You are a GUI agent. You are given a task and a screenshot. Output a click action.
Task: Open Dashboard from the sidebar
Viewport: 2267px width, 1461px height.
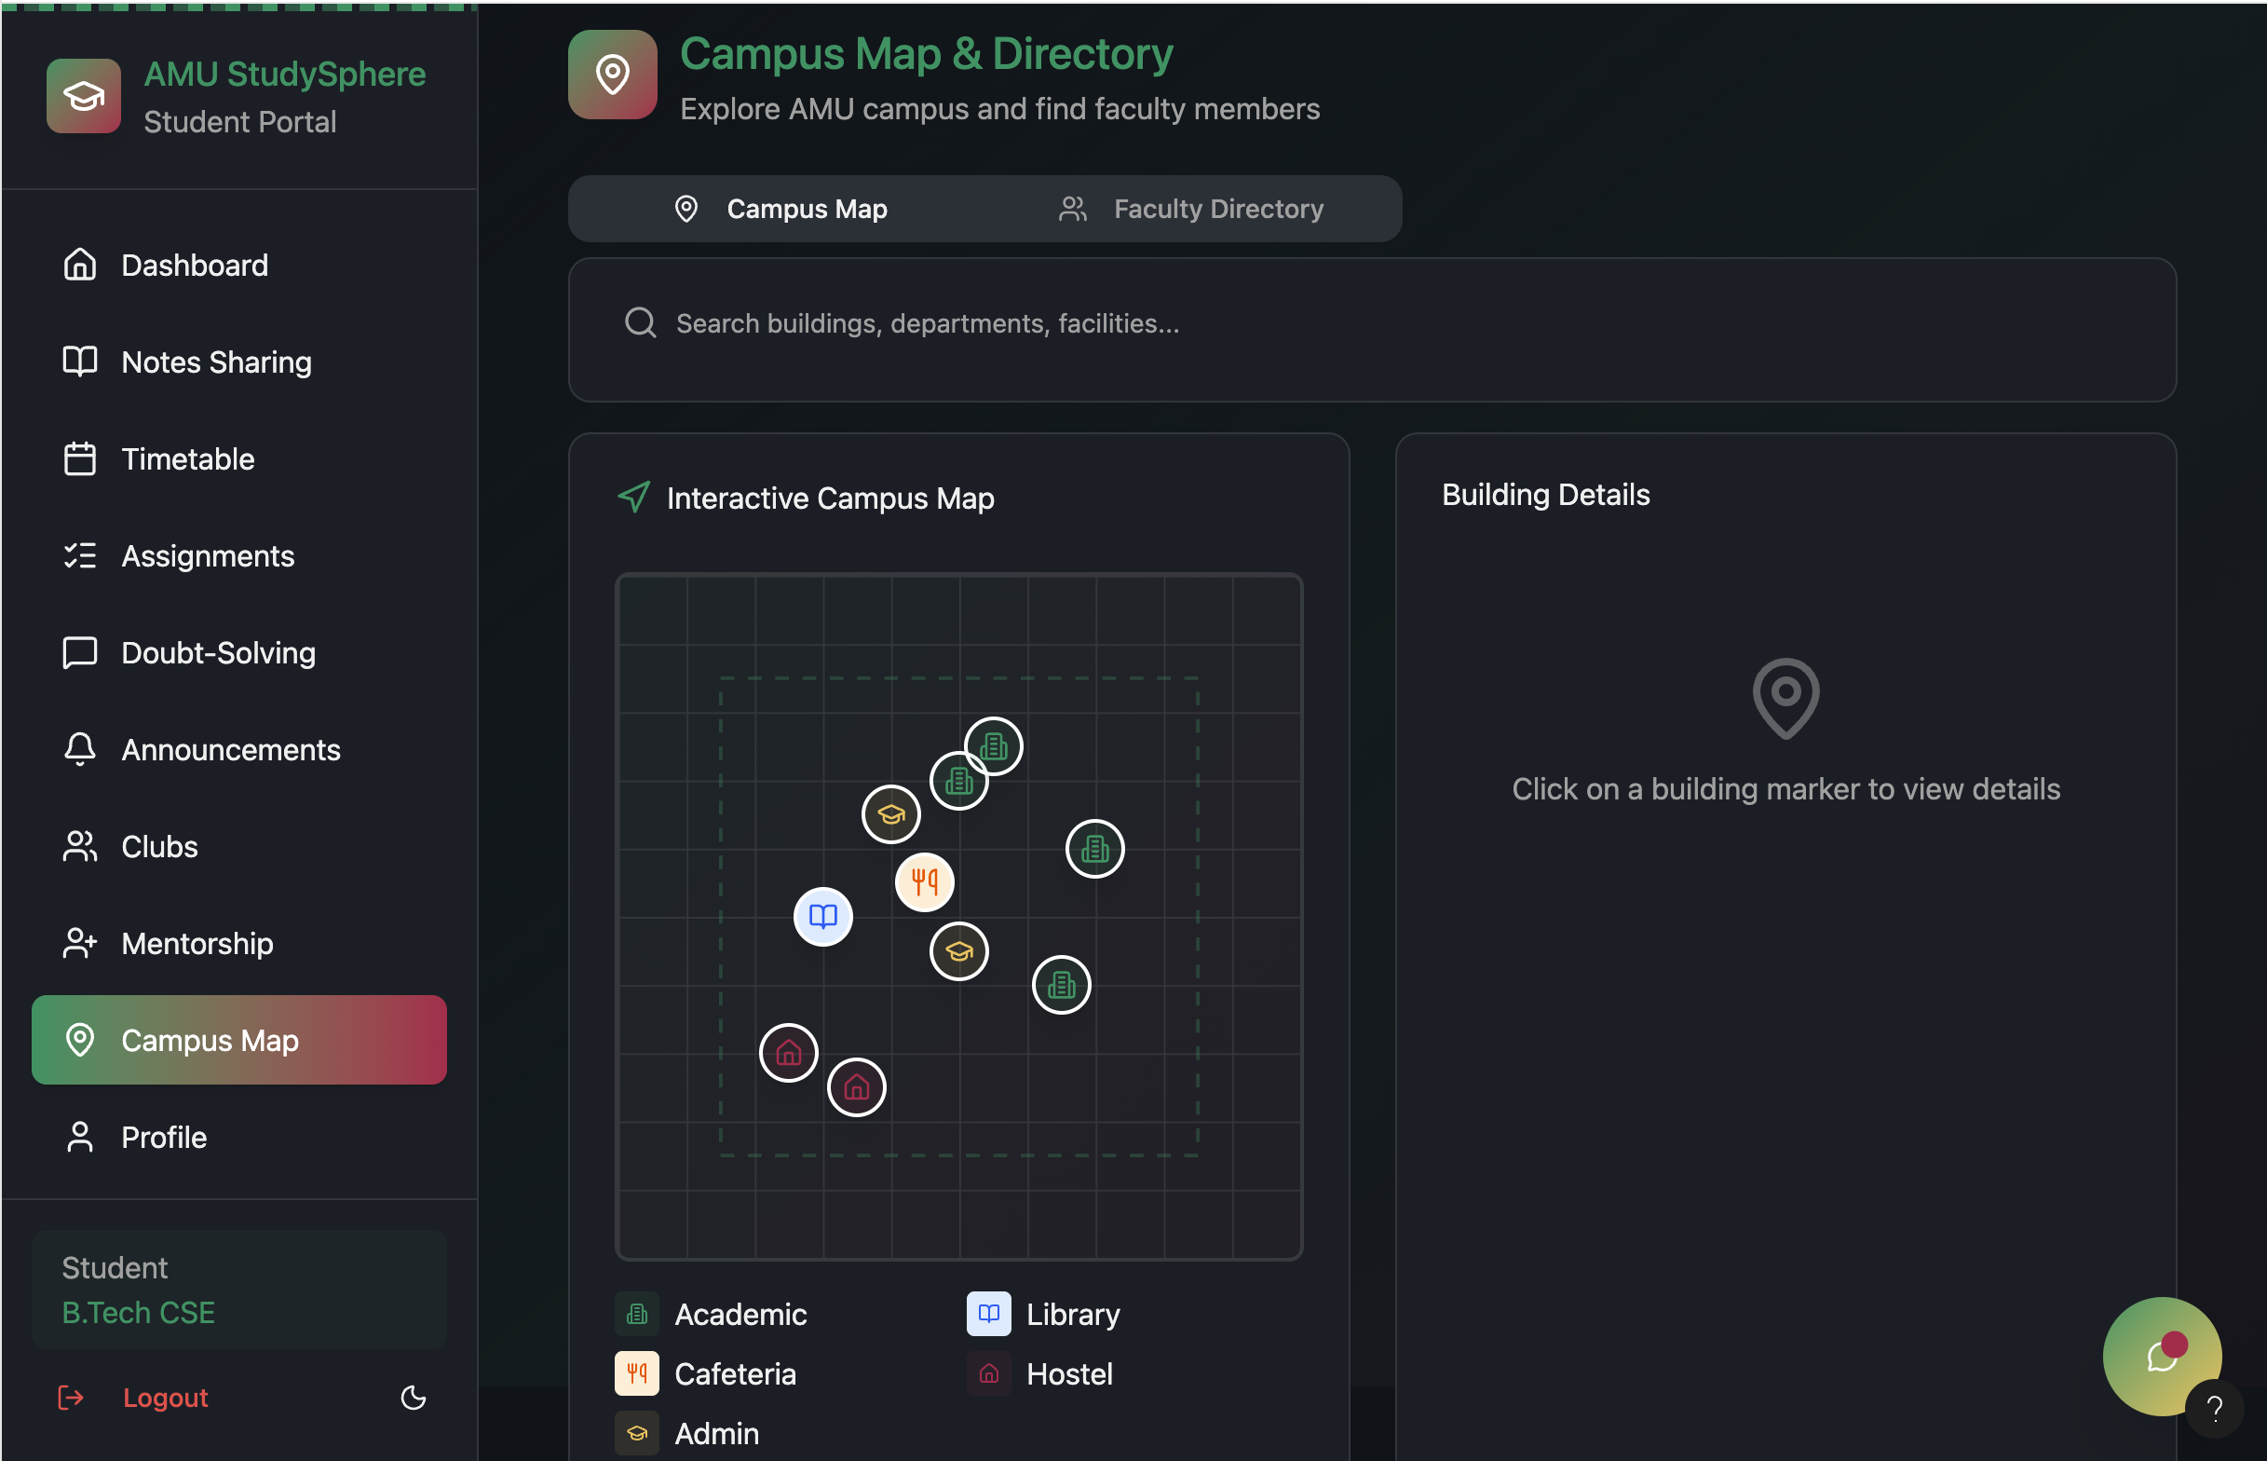pos(195,266)
